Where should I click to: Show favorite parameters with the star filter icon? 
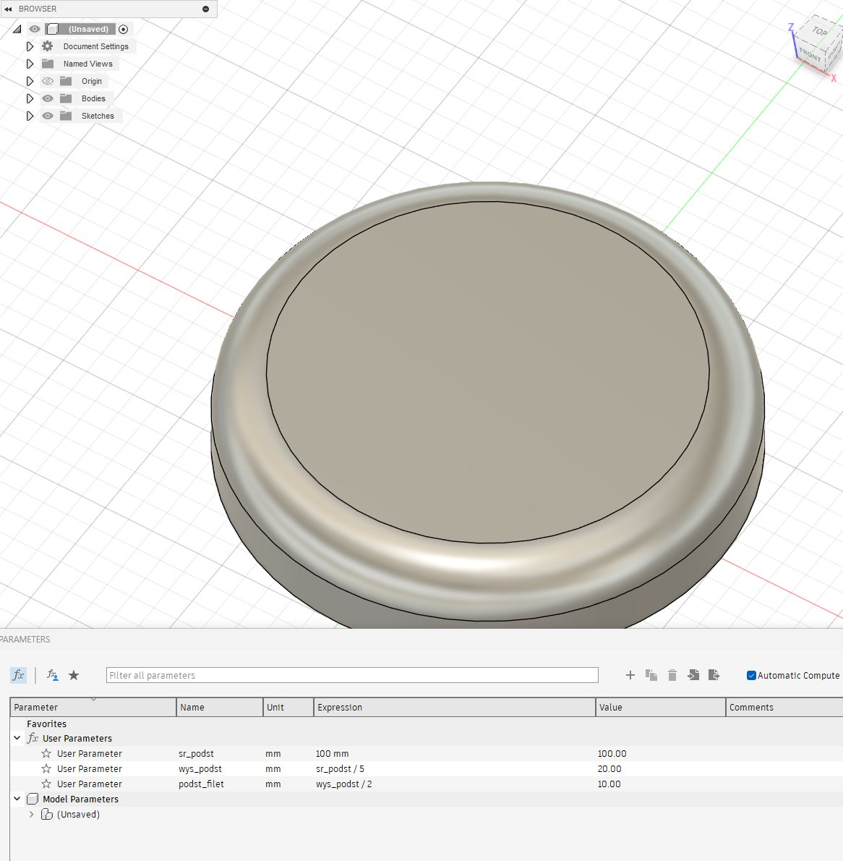[74, 675]
